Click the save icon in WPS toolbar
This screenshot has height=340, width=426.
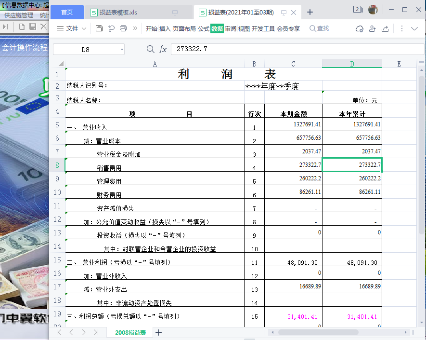[99, 28]
